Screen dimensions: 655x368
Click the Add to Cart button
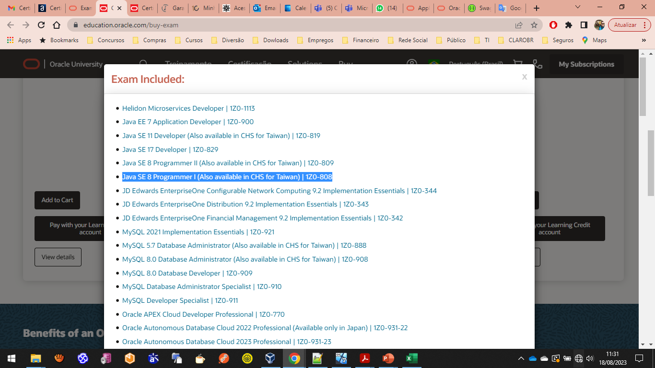click(x=57, y=200)
